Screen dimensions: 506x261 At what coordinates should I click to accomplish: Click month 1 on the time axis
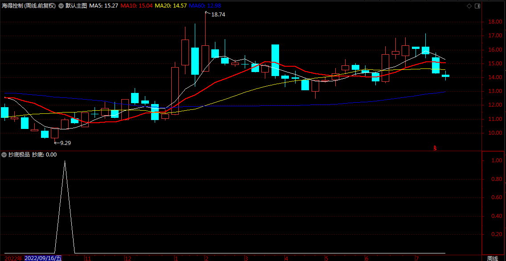click(176, 258)
